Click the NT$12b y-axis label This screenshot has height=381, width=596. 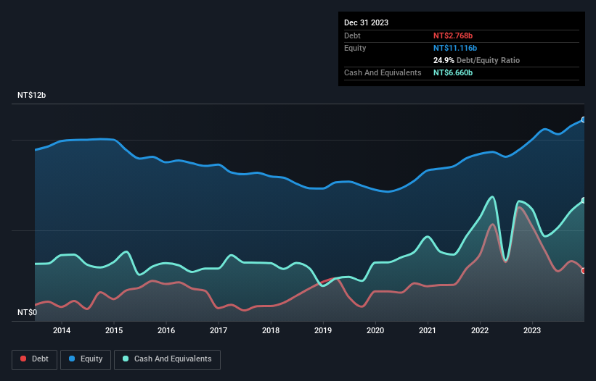coord(31,95)
